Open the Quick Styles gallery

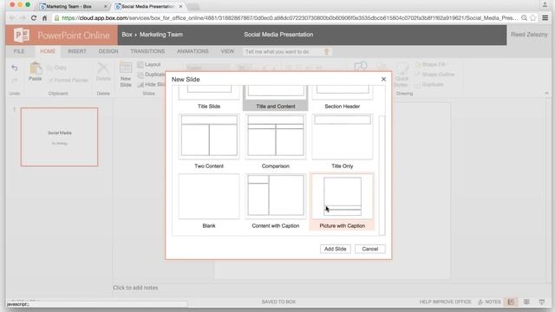(402, 75)
